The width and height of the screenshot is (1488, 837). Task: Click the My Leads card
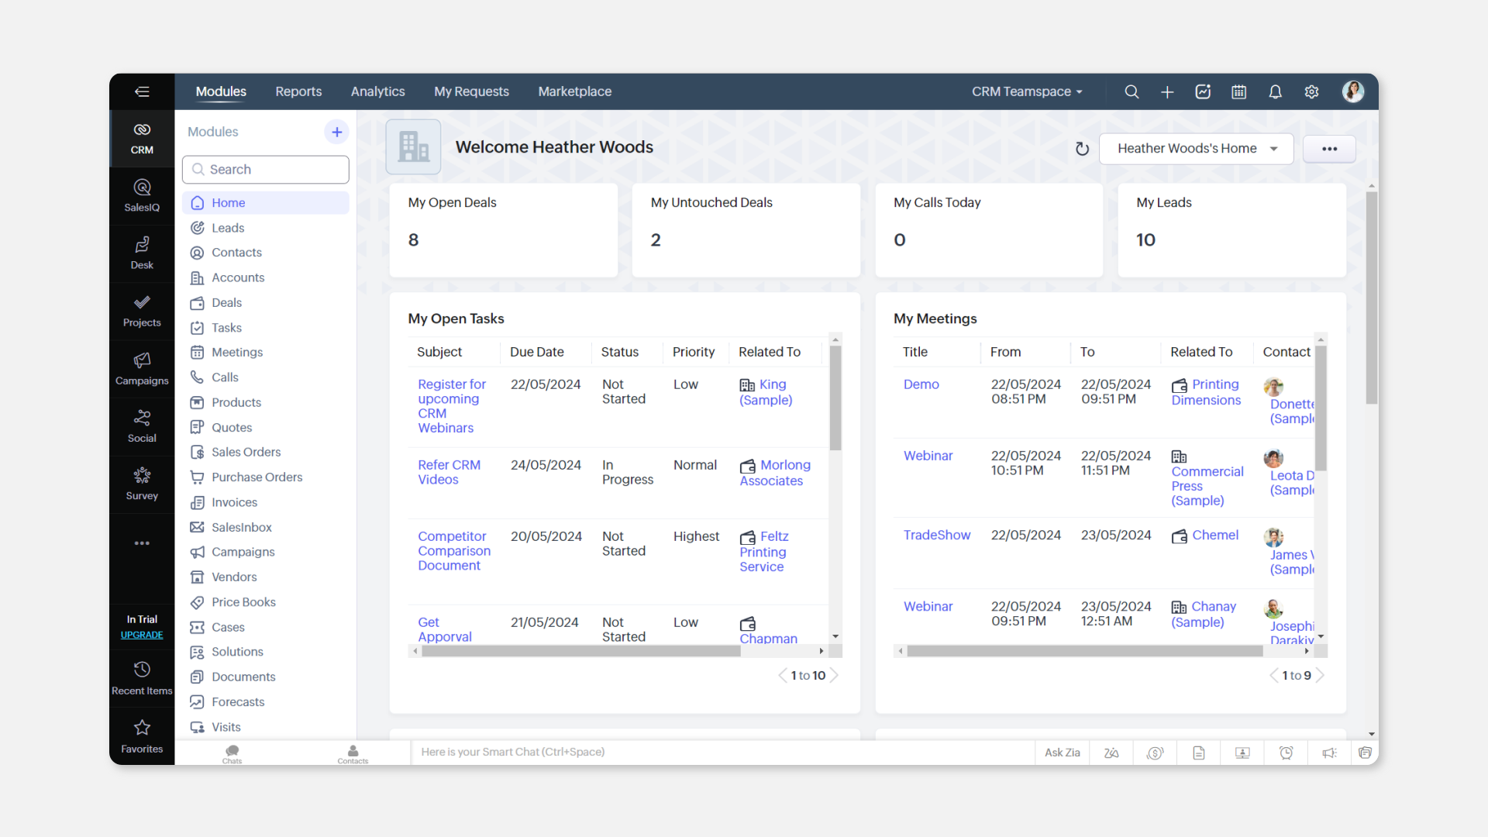1231,230
